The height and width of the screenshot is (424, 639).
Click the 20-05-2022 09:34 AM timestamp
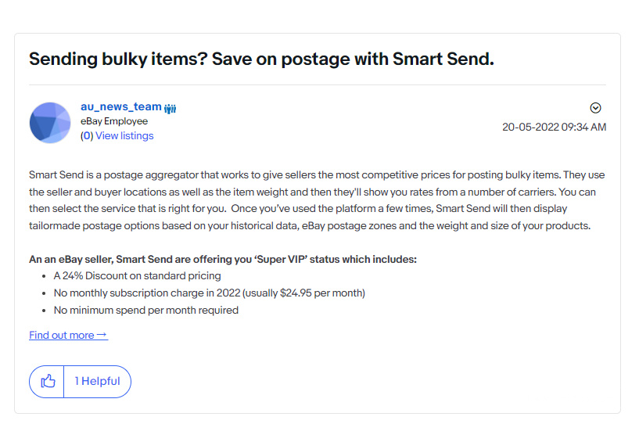coord(554,128)
